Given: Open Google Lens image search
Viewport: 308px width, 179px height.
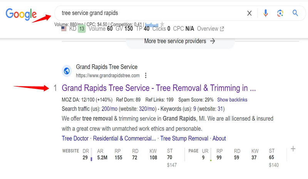Looking at the screenshot, I should pos(280,13).
